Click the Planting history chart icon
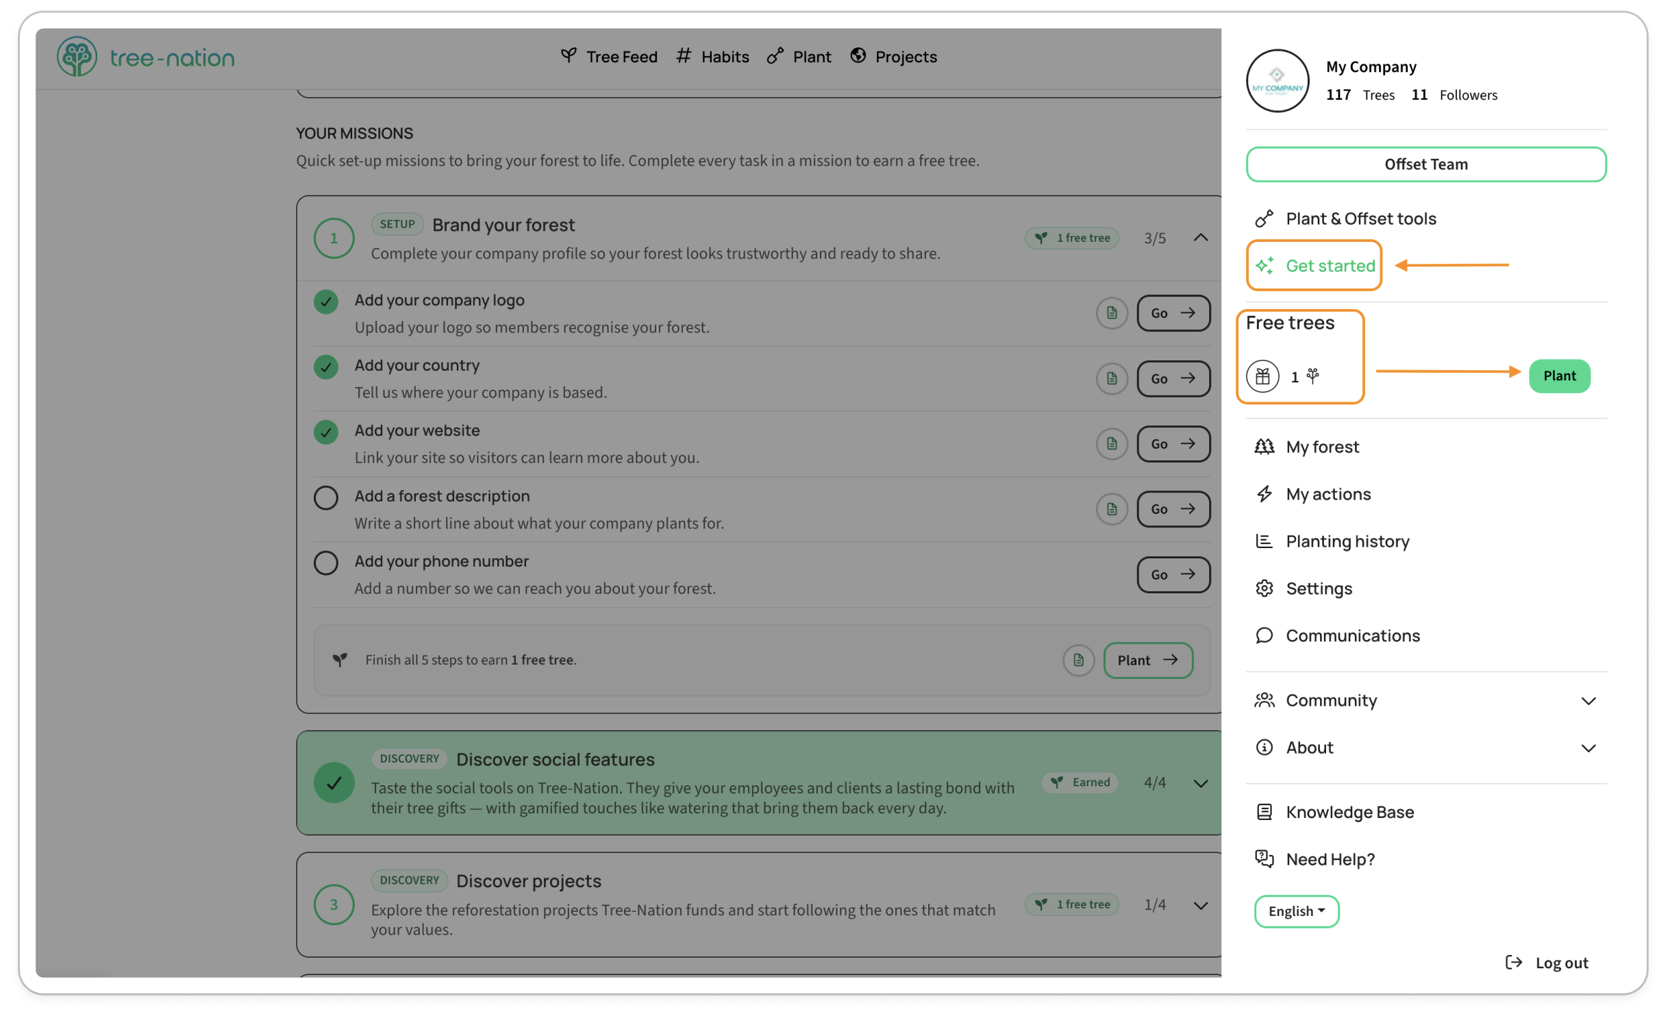Screen dimensions: 1670x1014 (x=1264, y=541)
